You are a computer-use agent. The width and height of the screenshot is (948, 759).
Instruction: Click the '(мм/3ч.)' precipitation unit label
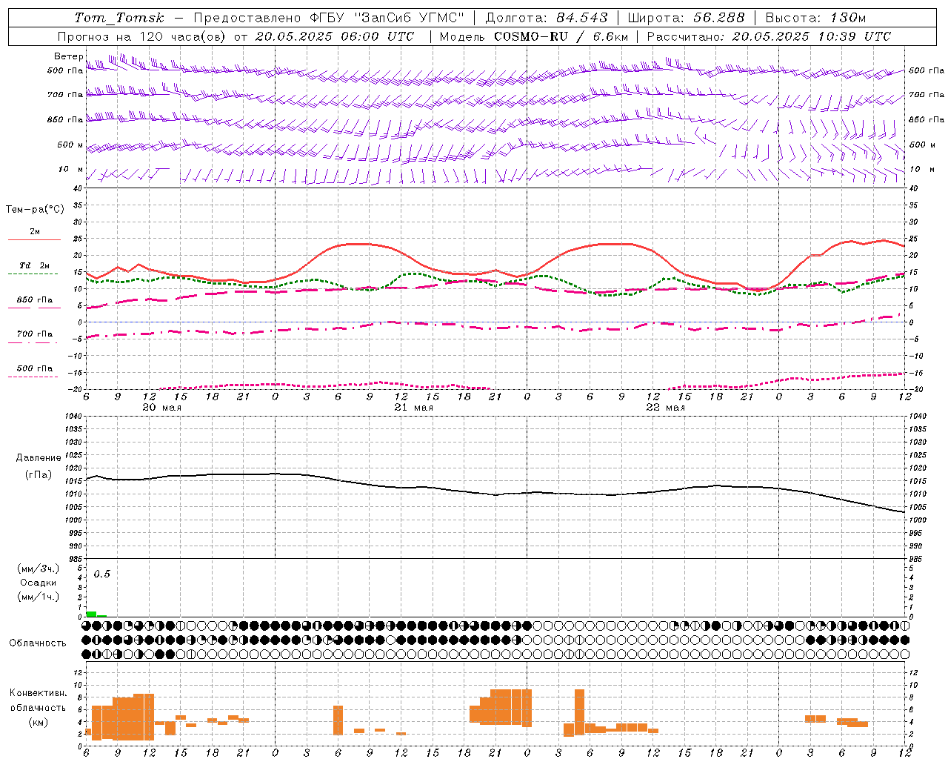[x=39, y=569]
